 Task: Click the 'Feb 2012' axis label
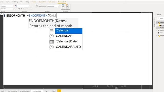tap(110, 86)
